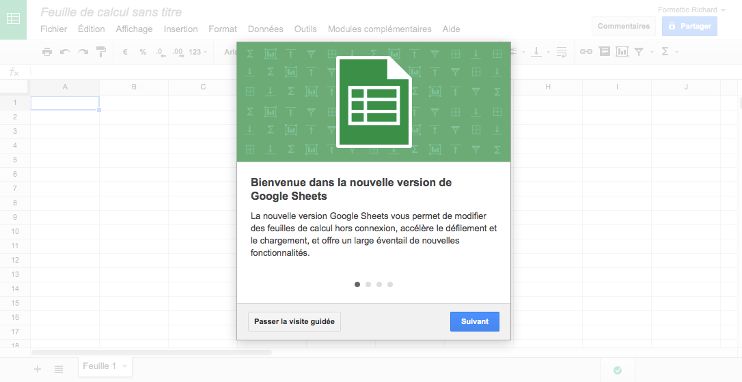Image resolution: width=742 pixels, height=382 pixels.
Task: Click Passer la visite guidée button
Action: click(x=294, y=321)
